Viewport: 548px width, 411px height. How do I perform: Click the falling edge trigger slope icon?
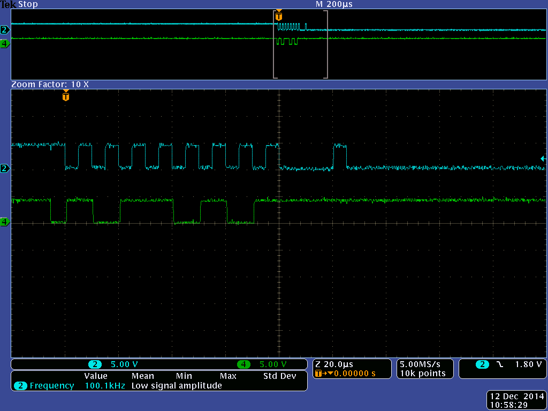coord(499,364)
